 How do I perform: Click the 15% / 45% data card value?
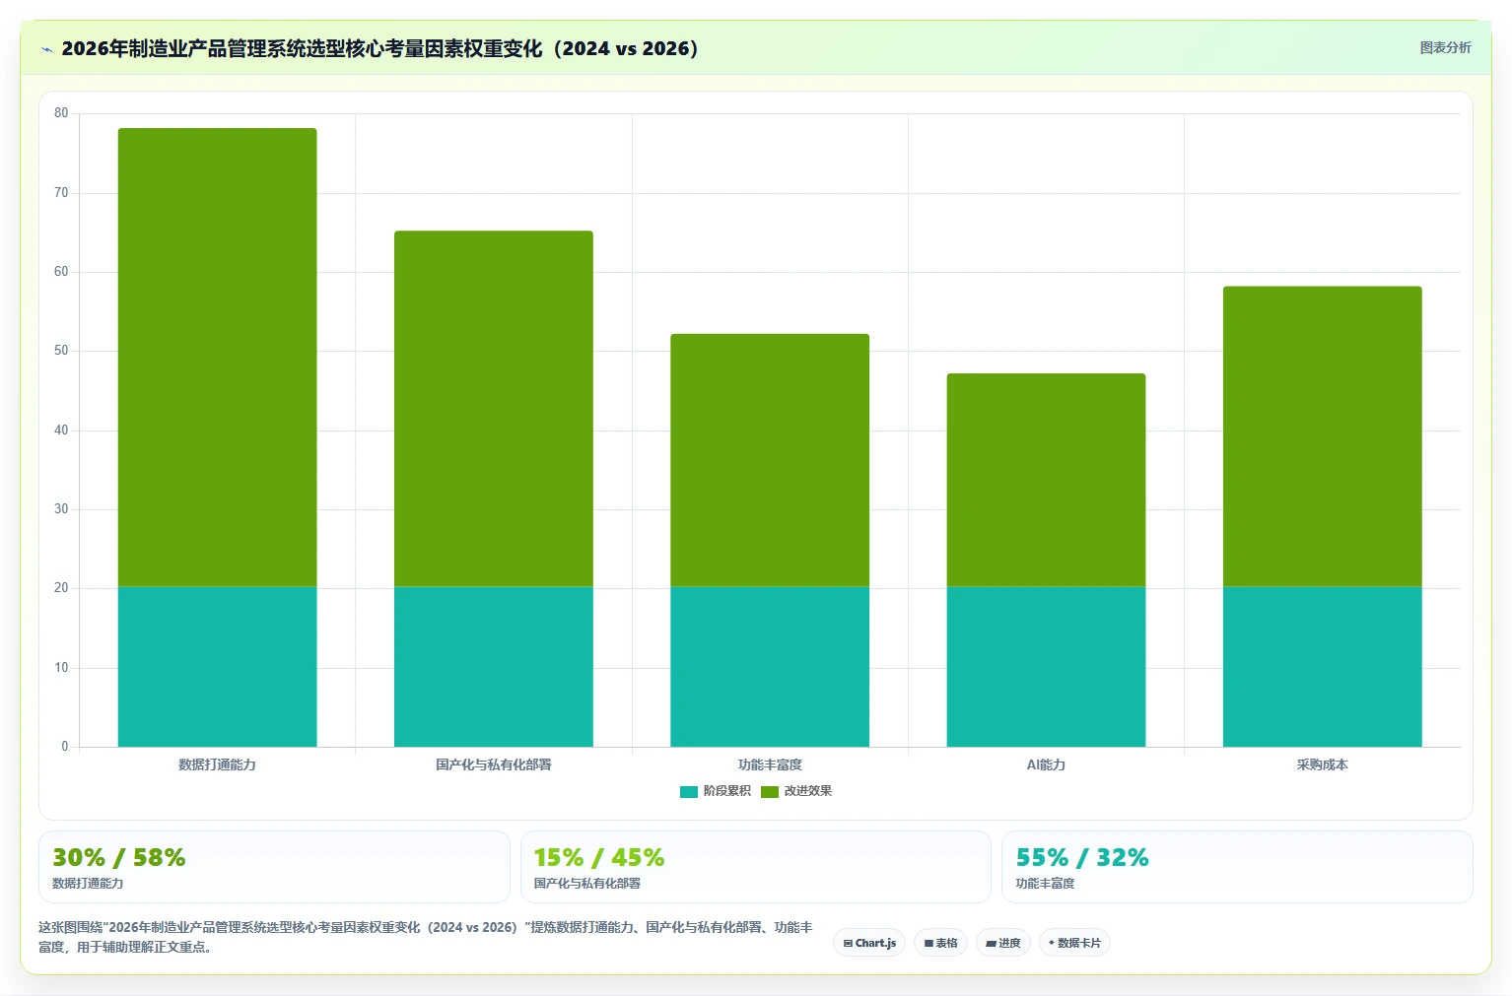click(599, 857)
